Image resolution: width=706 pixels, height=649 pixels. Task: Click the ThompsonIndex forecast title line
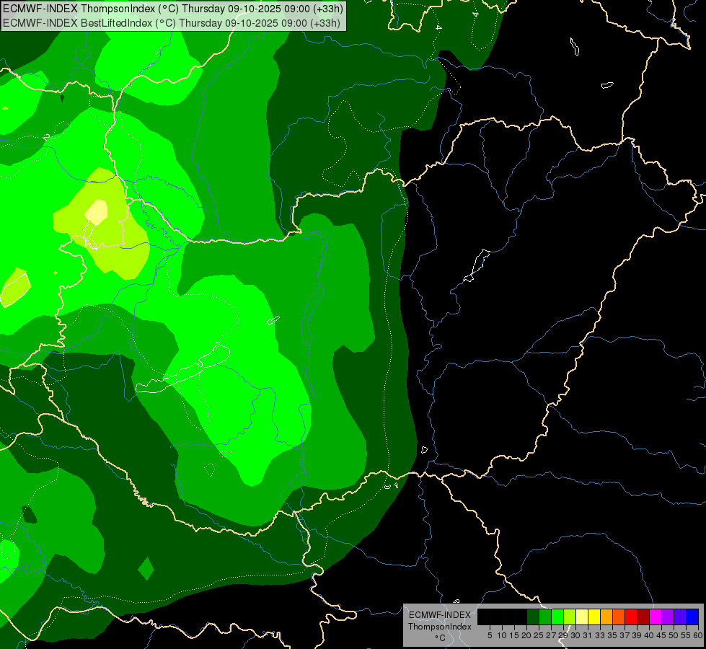coord(173,8)
